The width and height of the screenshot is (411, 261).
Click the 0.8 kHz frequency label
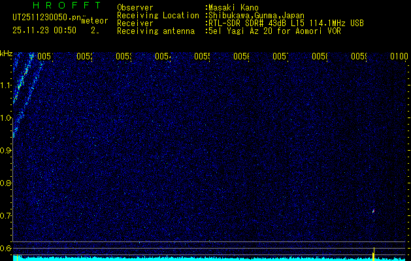tap(7, 183)
